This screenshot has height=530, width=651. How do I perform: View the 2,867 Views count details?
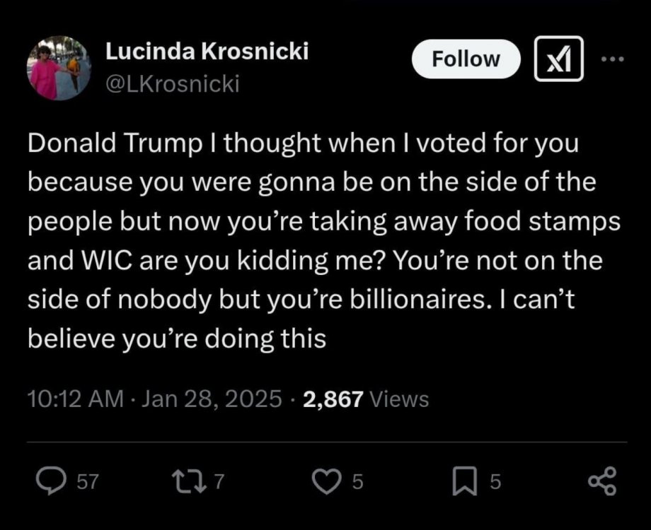(365, 399)
